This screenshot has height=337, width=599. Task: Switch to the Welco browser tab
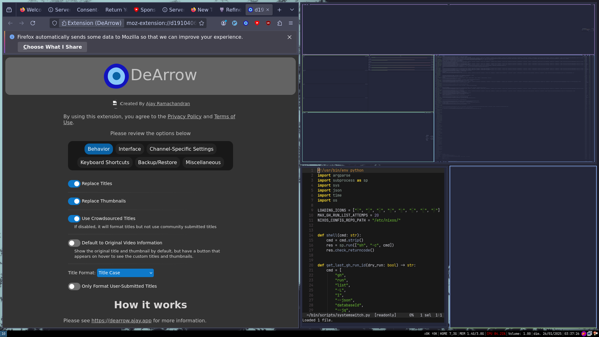click(x=31, y=10)
